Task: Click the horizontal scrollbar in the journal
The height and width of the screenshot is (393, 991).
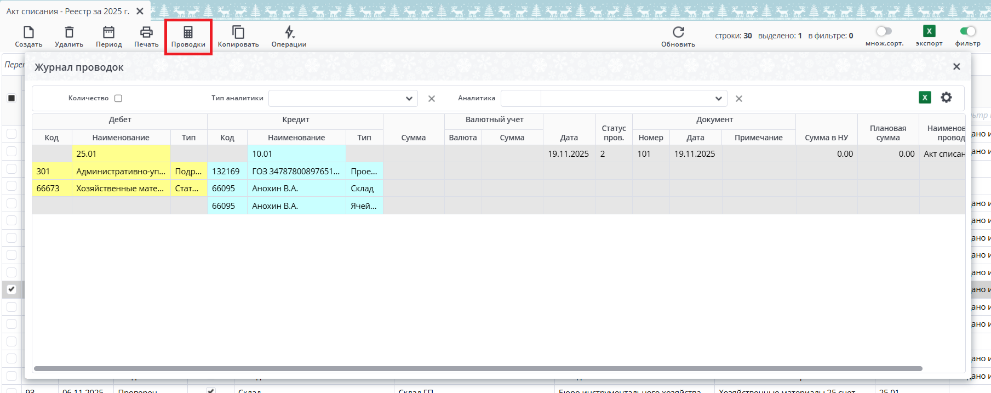Action: point(478,369)
